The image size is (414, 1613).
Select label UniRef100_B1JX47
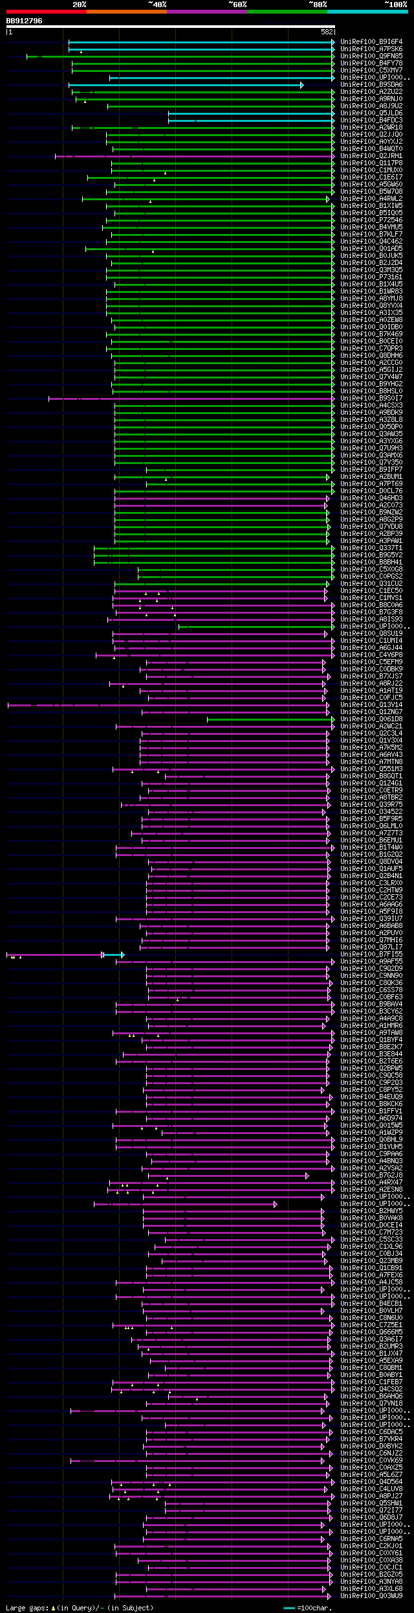(371, 1354)
